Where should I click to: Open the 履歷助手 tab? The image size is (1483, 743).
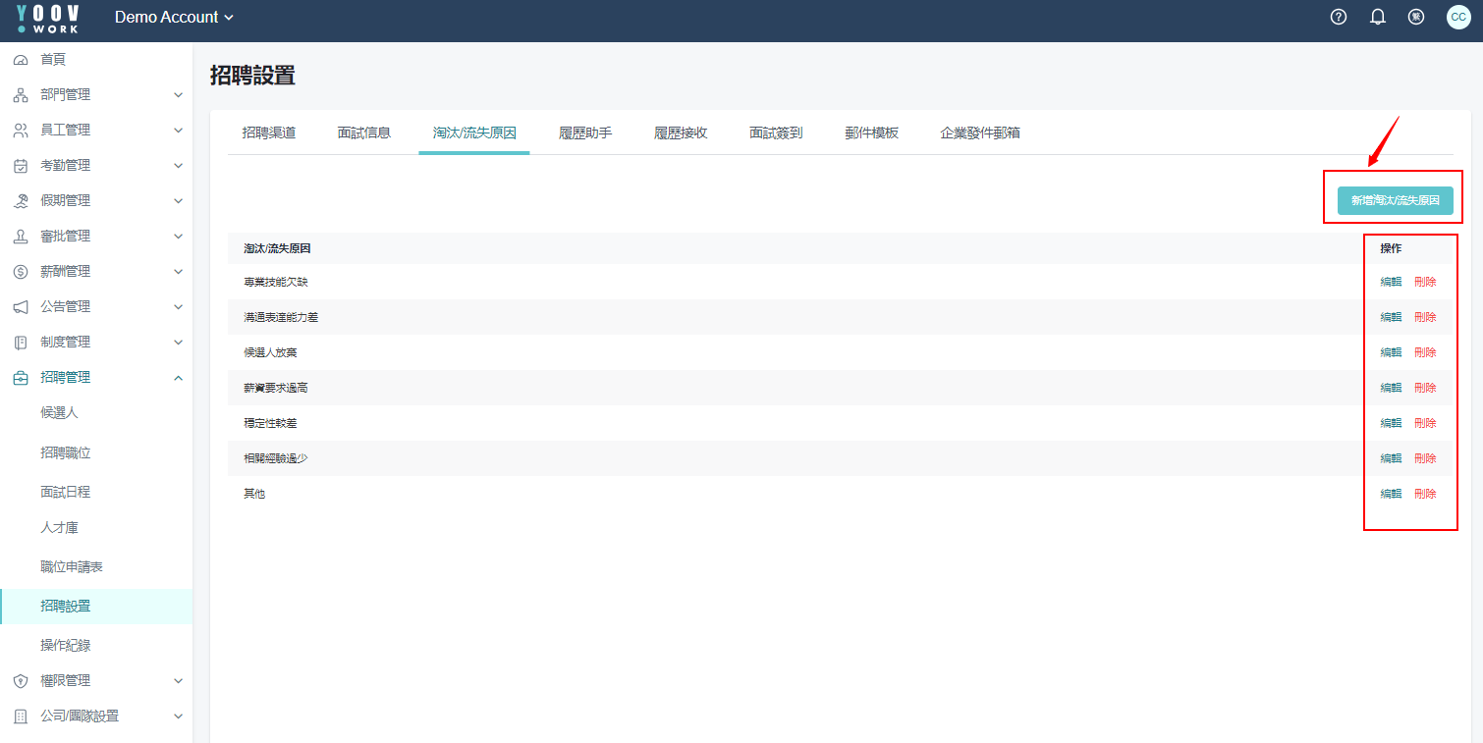pos(585,133)
